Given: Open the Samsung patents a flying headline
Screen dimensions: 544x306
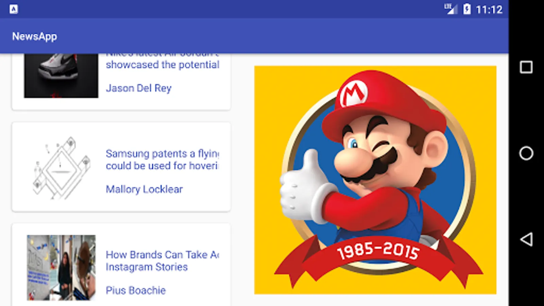Looking at the screenshot, I should [x=162, y=154].
